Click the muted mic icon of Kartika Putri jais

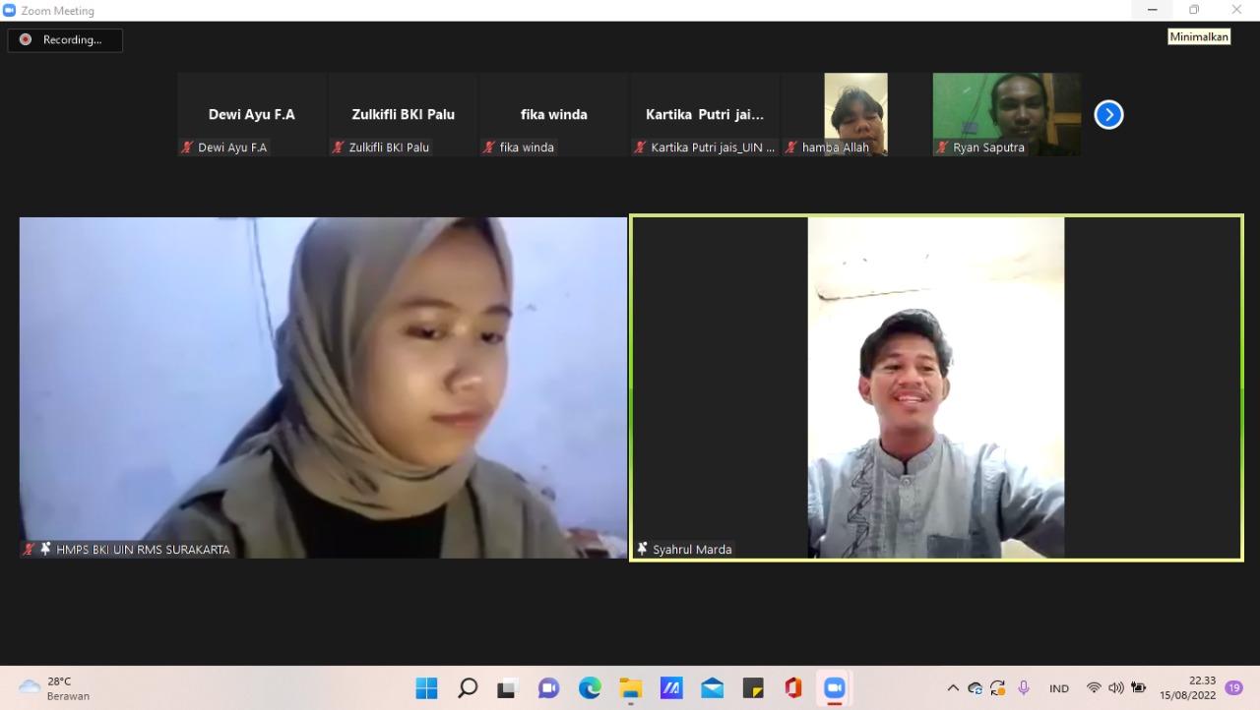coord(640,148)
